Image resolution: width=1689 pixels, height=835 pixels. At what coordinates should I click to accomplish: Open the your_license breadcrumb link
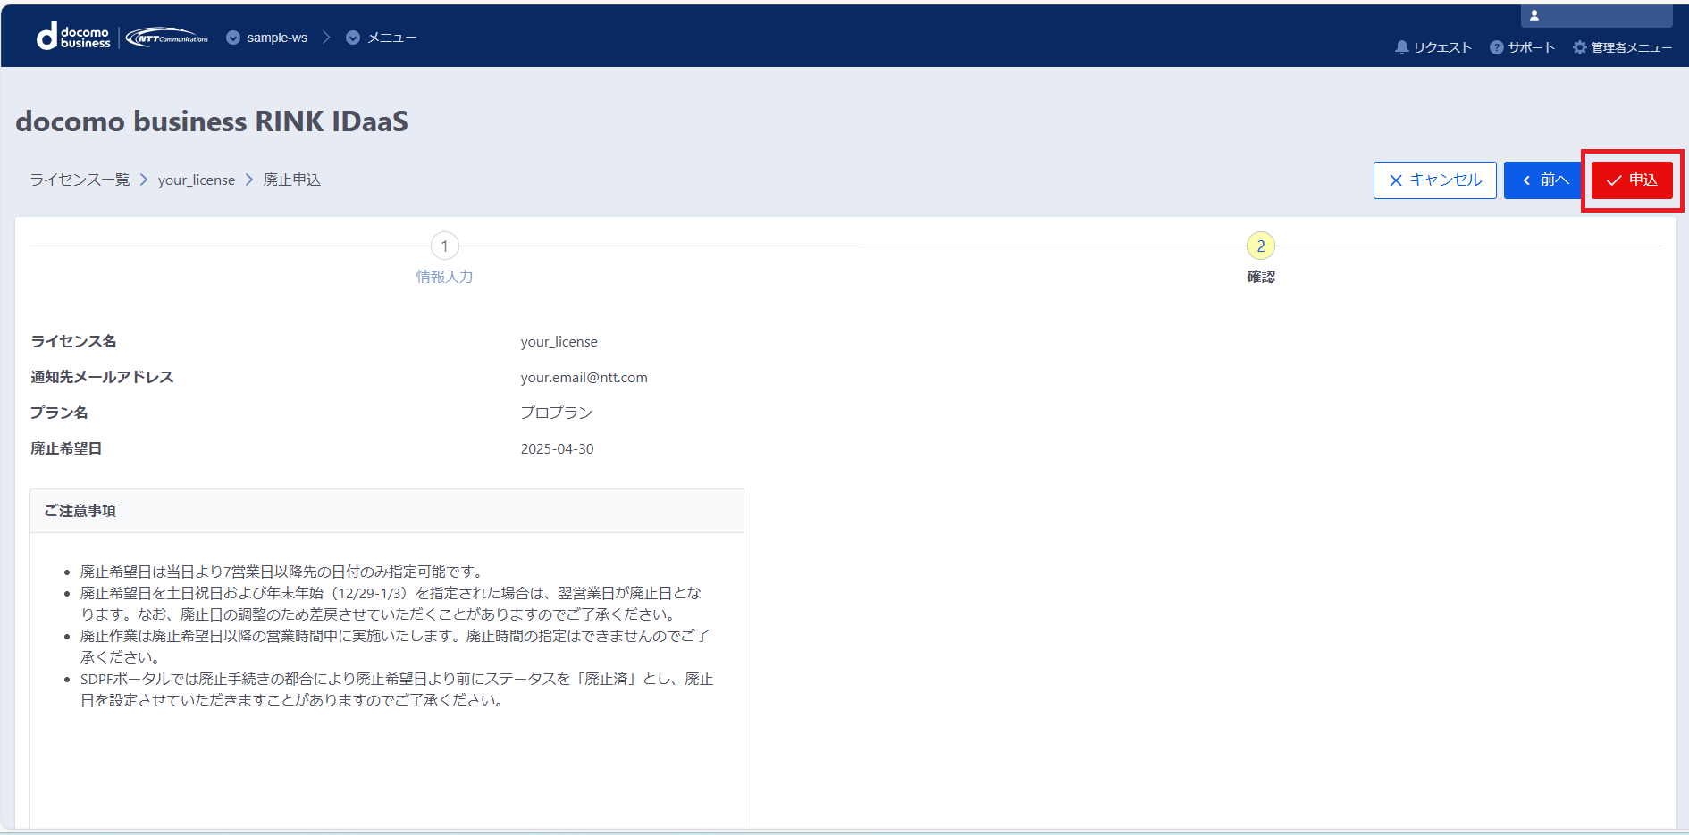pyautogui.click(x=197, y=180)
